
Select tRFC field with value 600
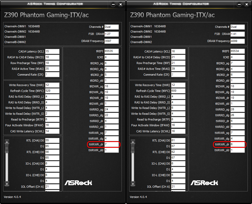pos(178,91)
